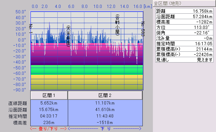
Task: Click the 大天井岳 waypoint label
Action: (68, 36)
